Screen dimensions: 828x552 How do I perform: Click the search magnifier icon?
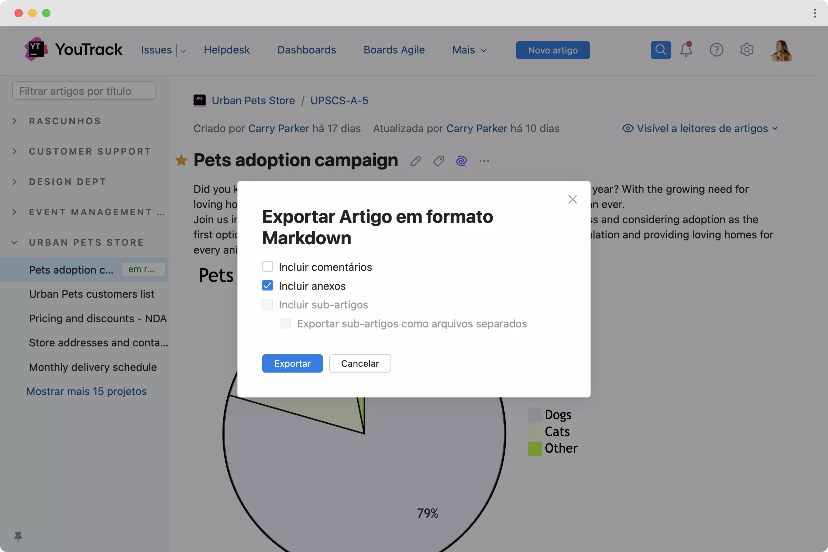(660, 50)
